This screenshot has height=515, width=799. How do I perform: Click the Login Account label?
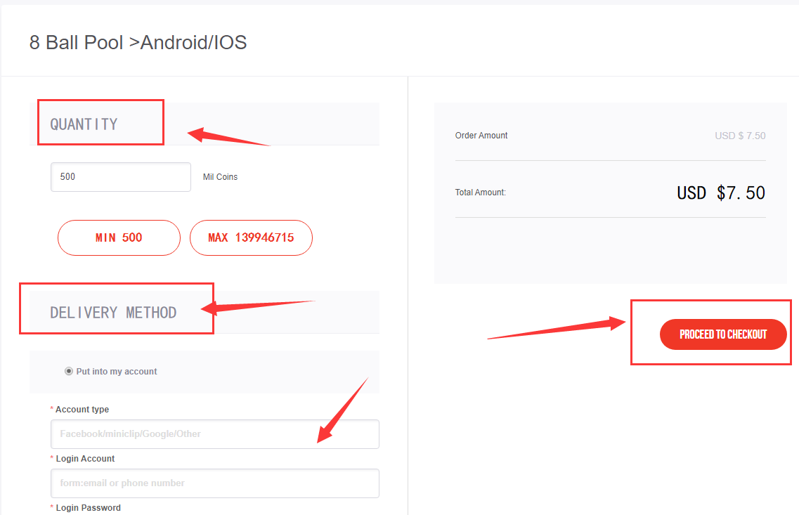85,459
